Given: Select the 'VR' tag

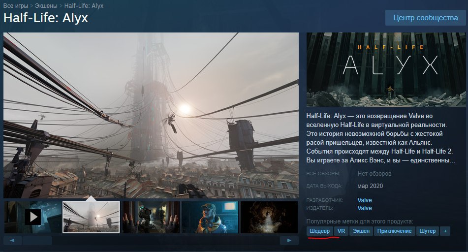Looking at the screenshot, I should click(x=341, y=231).
